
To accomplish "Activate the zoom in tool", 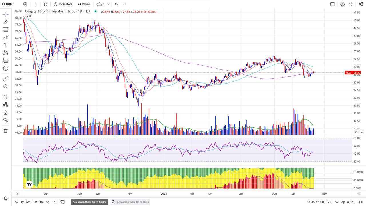I will coord(6,86).
